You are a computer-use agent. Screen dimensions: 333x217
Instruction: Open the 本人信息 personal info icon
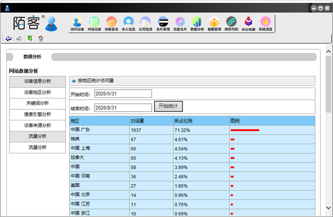(x=128, y=24)
